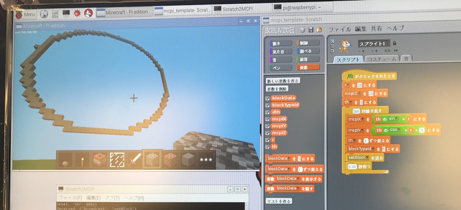
Task: Open the three-dots inventory in Minecraft hotbar
Action: (x=206, y=159)
